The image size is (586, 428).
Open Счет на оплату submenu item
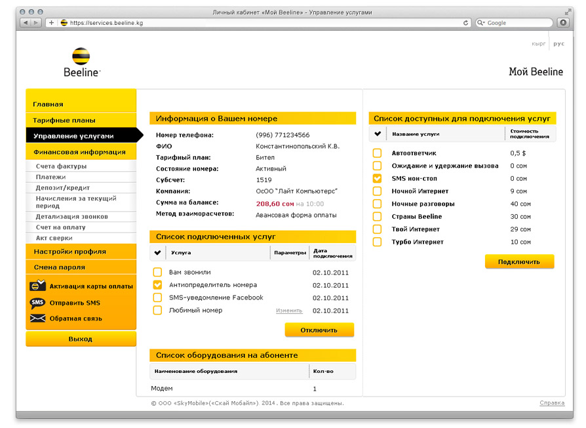tap(81, 227)
